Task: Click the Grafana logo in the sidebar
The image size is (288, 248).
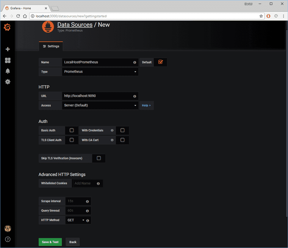Action: tap(7, 27)
